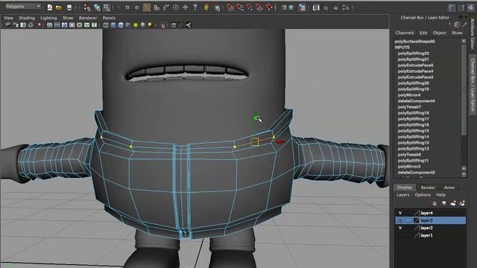Click the New Scene icon
Viewport: 477px width, 268px height.
pyautogui.click(x=50, y=7)
